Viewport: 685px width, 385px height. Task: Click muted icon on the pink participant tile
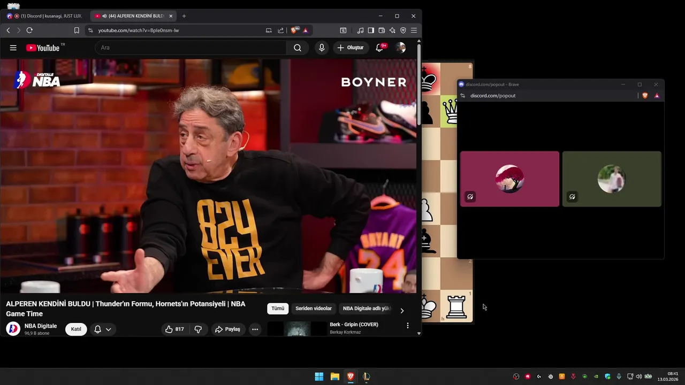(x=470, y=197)
